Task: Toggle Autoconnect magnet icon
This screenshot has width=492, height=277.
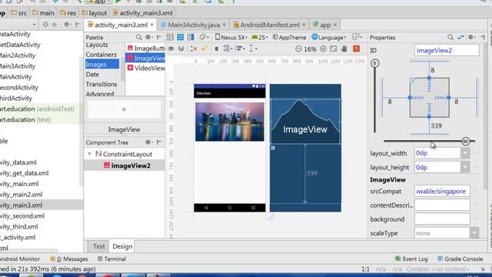Action: [181, 48]
